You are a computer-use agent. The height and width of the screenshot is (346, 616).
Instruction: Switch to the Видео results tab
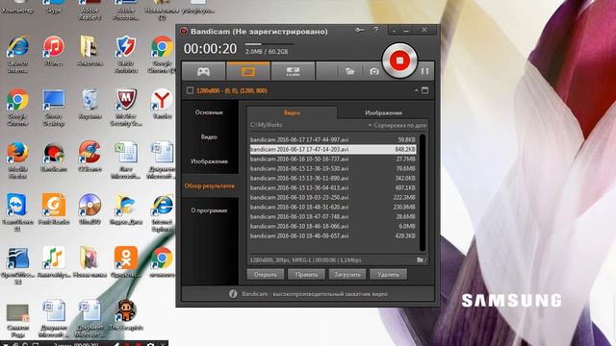tap(292, 112)
